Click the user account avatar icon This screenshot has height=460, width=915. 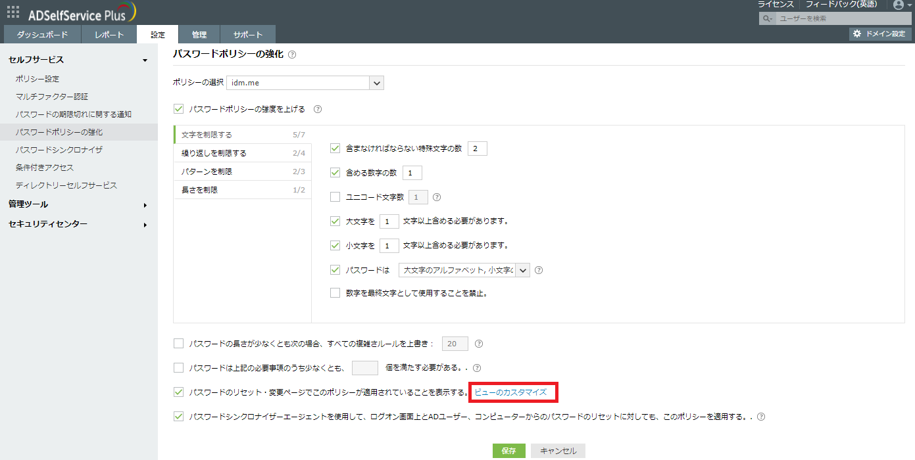coord(899,5)
